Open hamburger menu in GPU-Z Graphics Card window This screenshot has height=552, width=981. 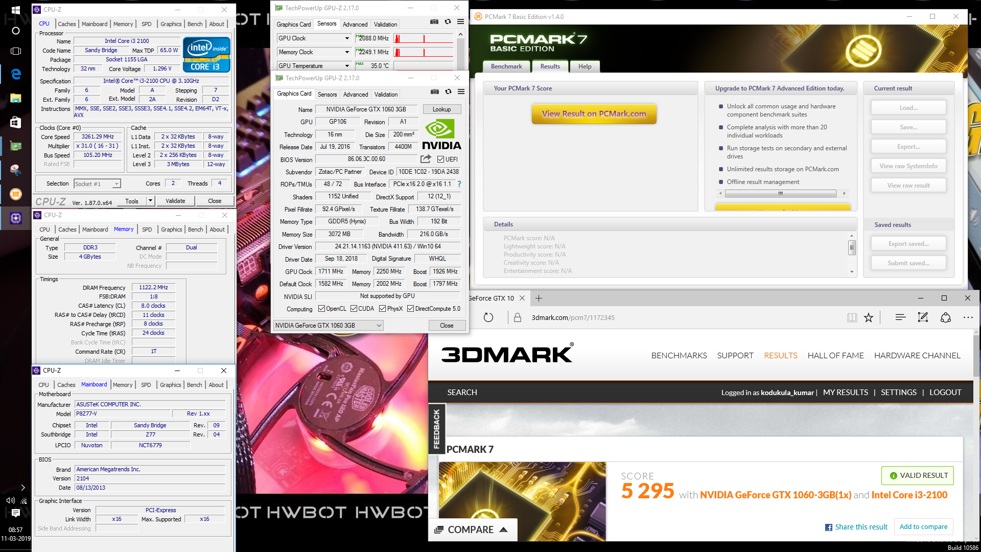[461, 91]
